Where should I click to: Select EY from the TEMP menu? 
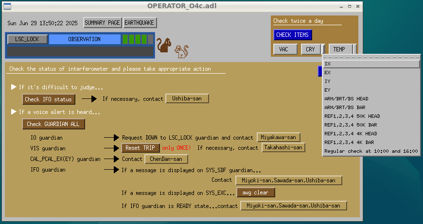pos(371,90)
